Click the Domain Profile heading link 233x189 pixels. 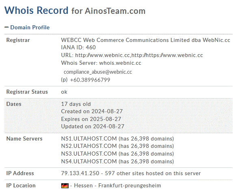coord(30,27)
